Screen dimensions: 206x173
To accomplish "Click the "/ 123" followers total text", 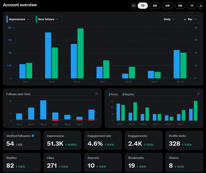I will (19, 145).
